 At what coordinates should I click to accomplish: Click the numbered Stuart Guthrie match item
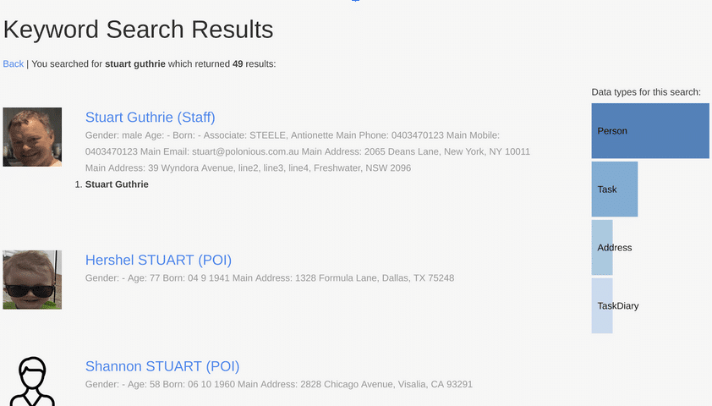(x=117, y=184)
